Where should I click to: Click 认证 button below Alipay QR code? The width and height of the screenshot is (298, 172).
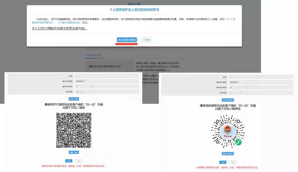[69, 161]
